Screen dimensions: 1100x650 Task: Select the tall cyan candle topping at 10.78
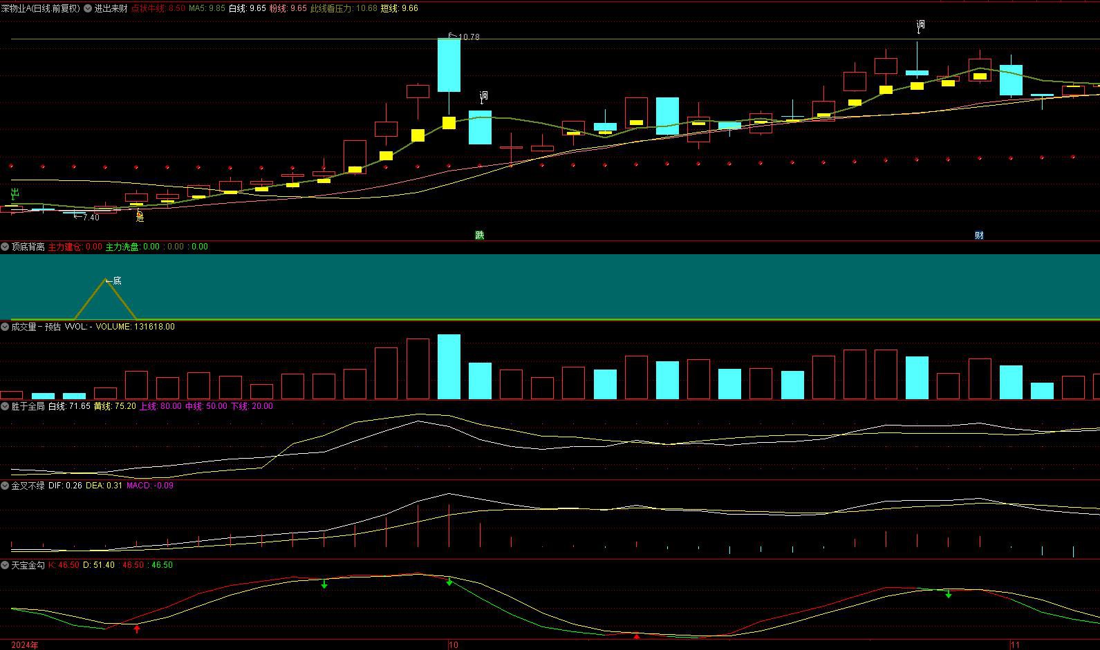click(x=449, y=65)
